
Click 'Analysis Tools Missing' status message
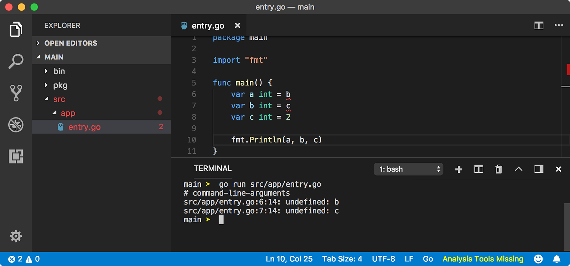[x=483, y=259]
